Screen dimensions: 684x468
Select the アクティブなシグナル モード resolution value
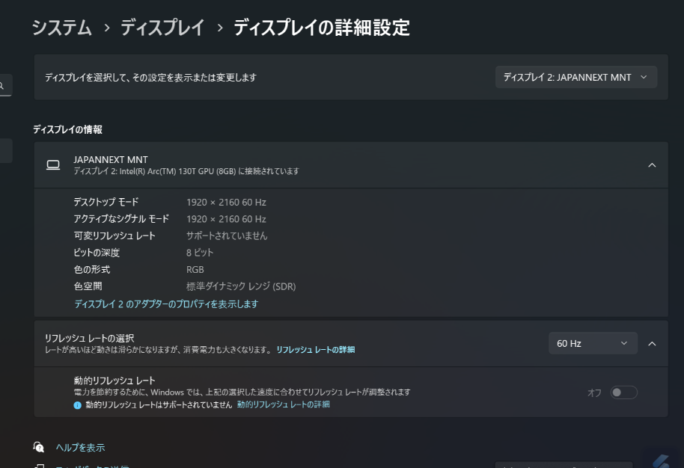pos(226,219)
